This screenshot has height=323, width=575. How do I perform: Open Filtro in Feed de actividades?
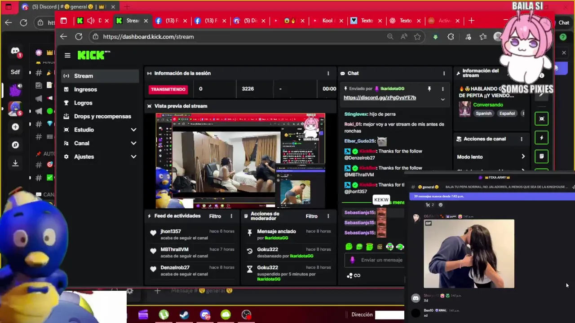coord(215,216)
